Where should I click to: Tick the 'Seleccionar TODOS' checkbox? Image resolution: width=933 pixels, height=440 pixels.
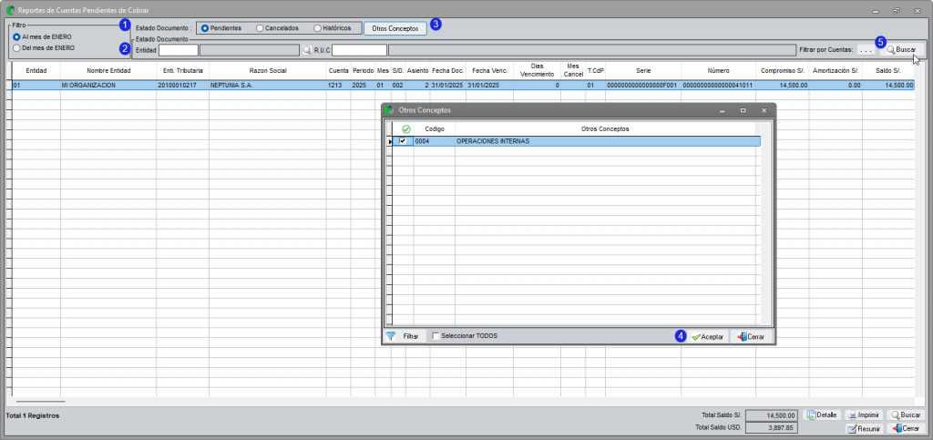coord(436,336)
